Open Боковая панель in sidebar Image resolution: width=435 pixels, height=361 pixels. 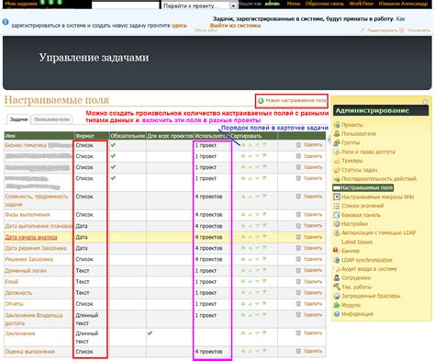361,215
